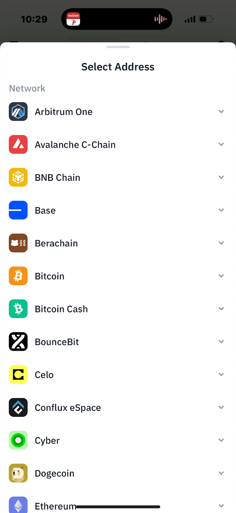Tap the Arbitrum One network icon
This screenshot has width=236, height=513.
[18, 112]
